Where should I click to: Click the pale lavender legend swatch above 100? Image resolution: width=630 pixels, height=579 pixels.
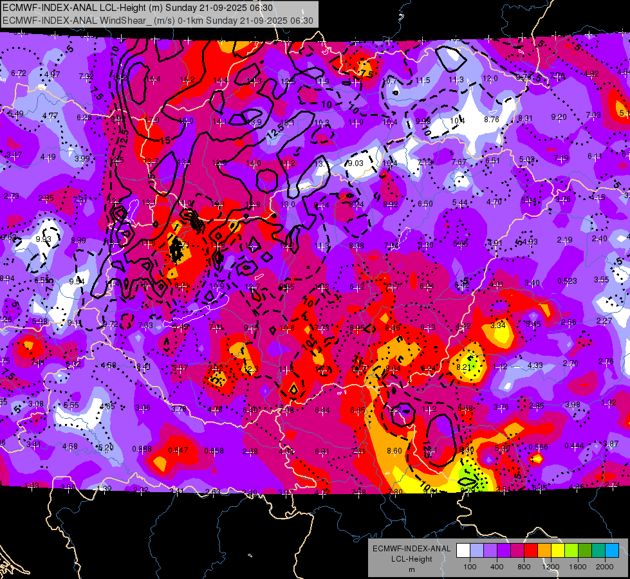[x=476, y=551]
